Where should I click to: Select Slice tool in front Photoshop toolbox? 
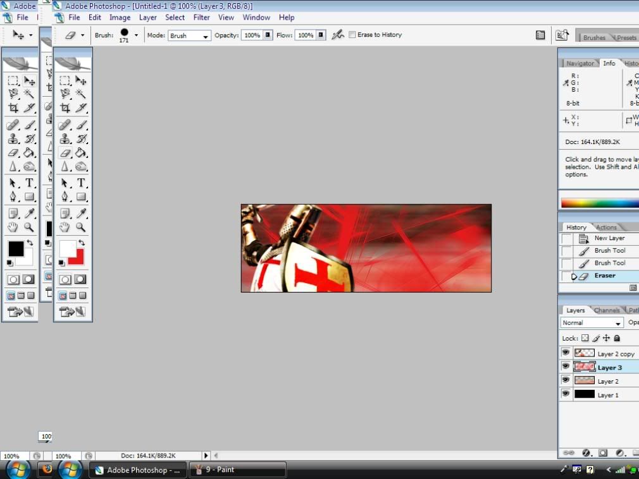point(81,108)
